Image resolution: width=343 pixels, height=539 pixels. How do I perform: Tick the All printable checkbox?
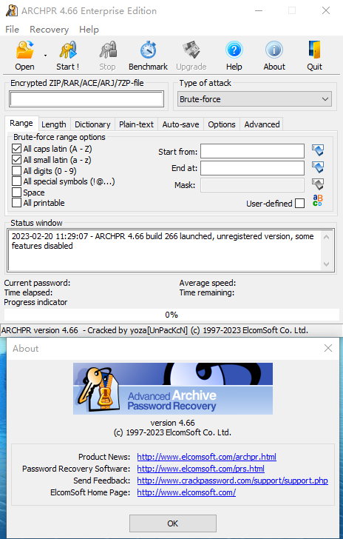point(16,202)
